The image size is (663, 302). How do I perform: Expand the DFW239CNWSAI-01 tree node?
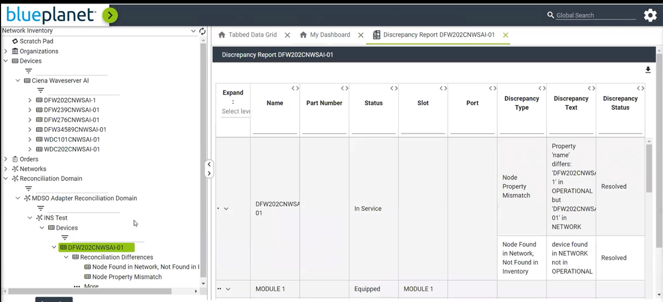coord(30,110)
